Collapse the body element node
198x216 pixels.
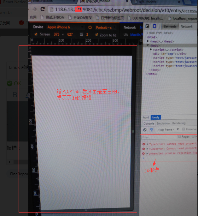(x=148, y=45)
